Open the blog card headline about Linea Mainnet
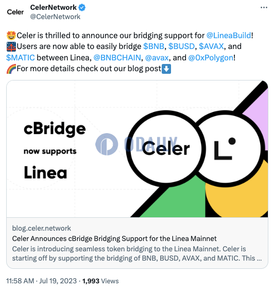The height and width of the screenshot is (289, 273). [x=114, y=238]
